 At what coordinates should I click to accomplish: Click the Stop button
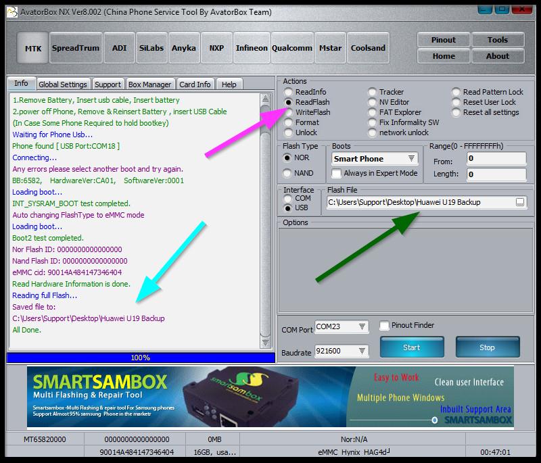[487, 347]
